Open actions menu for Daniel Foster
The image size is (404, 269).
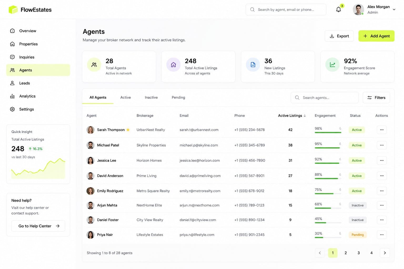click(x=382, y=220)
